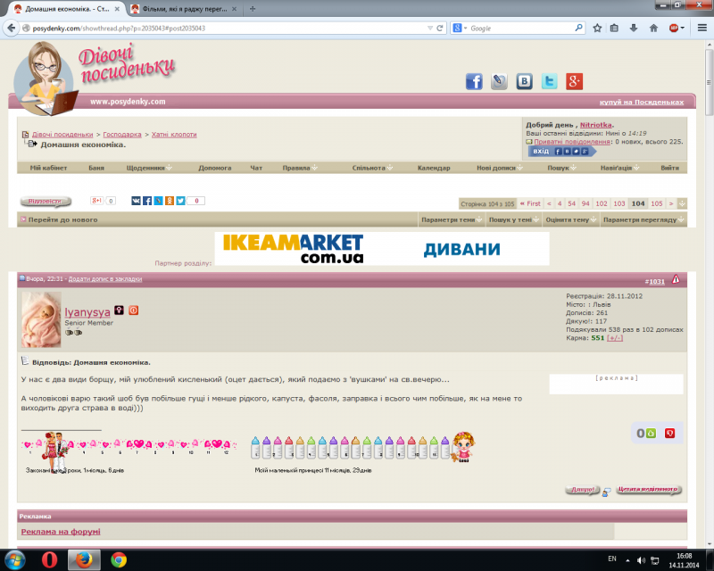The width and height of the screenshot is (714, 571).
Task: Open the Adblock Plus toolbar icon
Action: [x=674, y=29]
